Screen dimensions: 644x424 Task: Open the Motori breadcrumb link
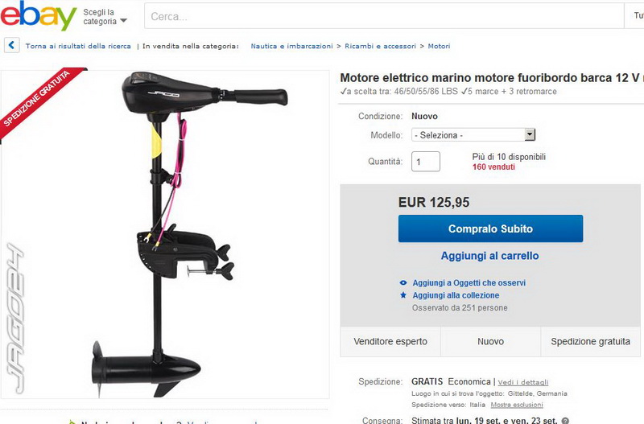439,46
